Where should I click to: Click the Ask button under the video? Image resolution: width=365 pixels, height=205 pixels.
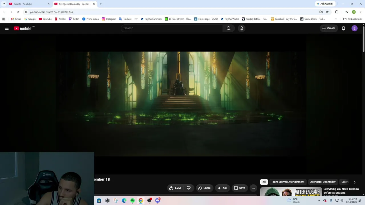222,188
